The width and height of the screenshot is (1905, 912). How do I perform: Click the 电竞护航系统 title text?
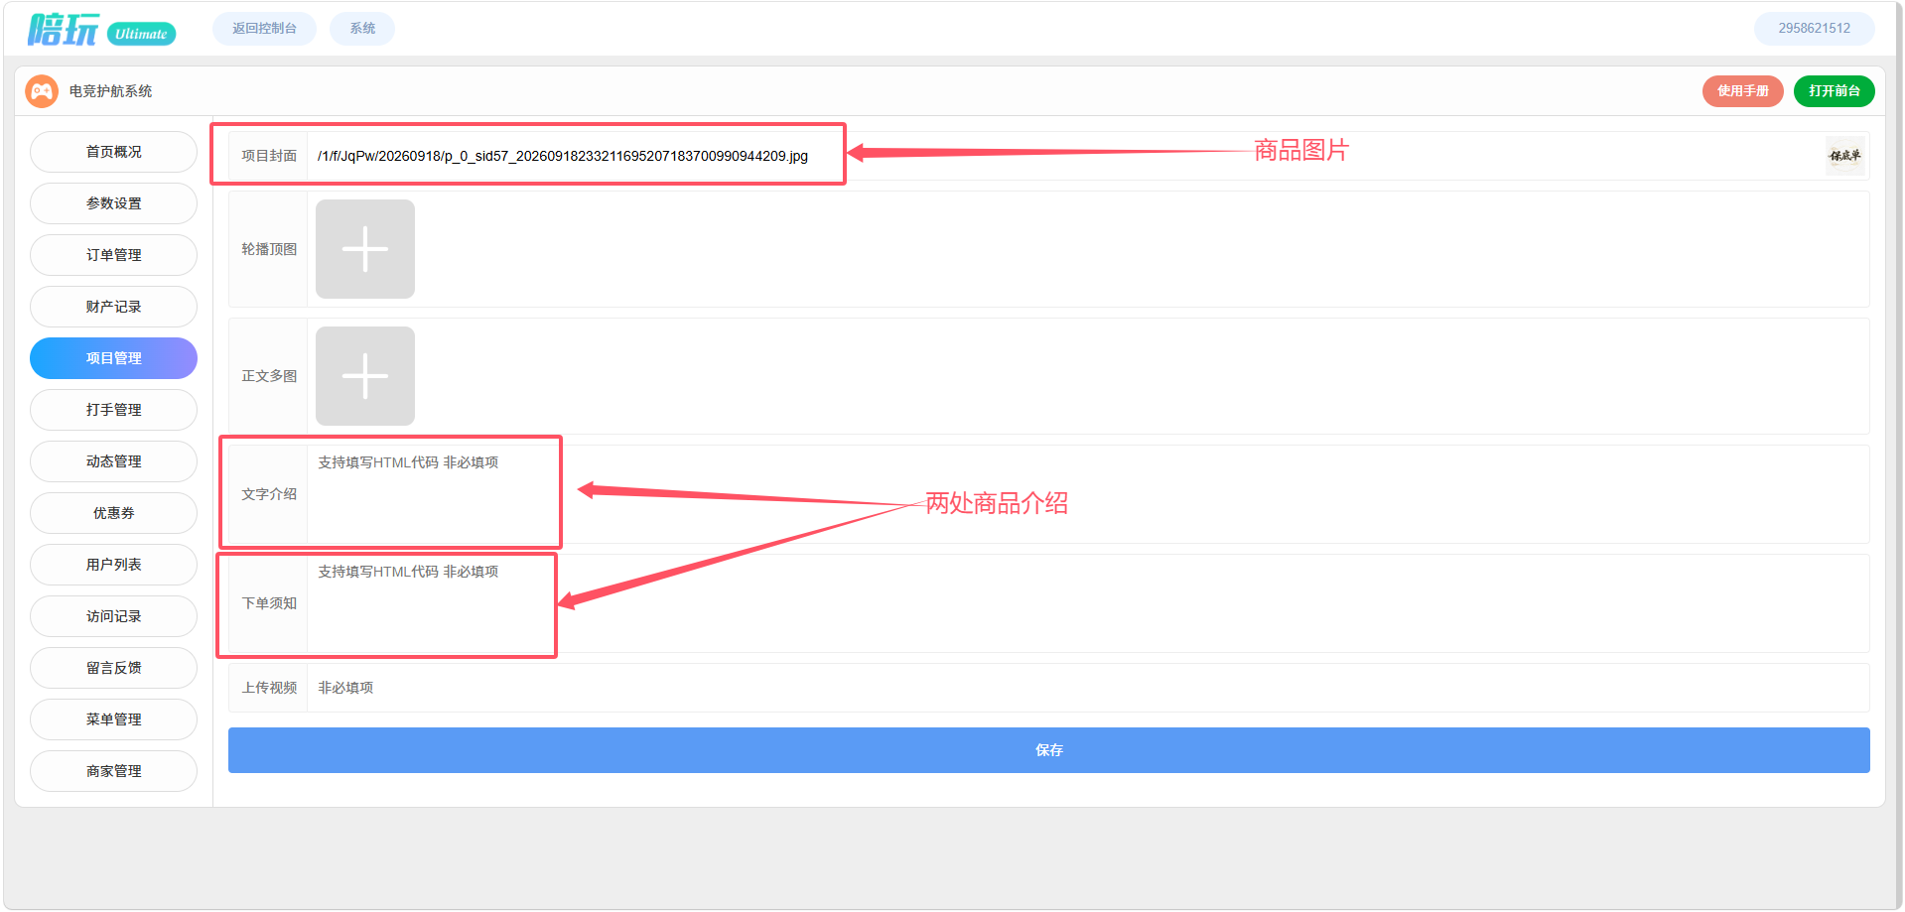coord(110,91)
